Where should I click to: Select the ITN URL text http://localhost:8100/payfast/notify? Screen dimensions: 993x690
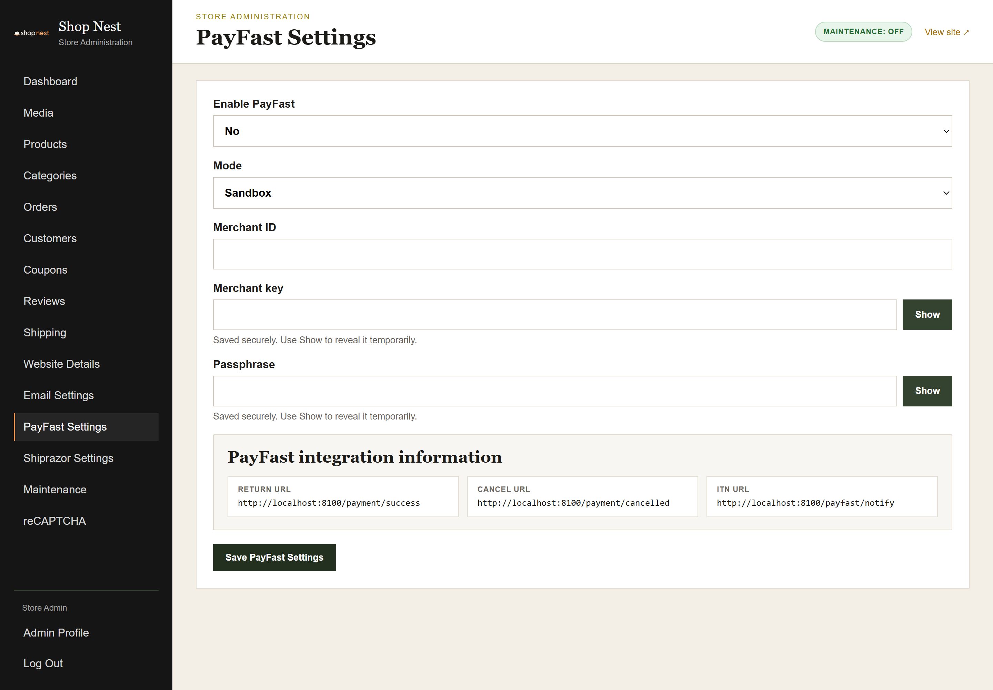[x=805, y=503]
